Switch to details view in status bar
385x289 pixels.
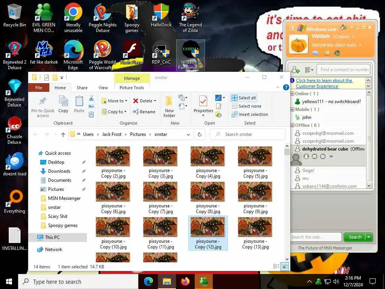click(x=276, y=266)
